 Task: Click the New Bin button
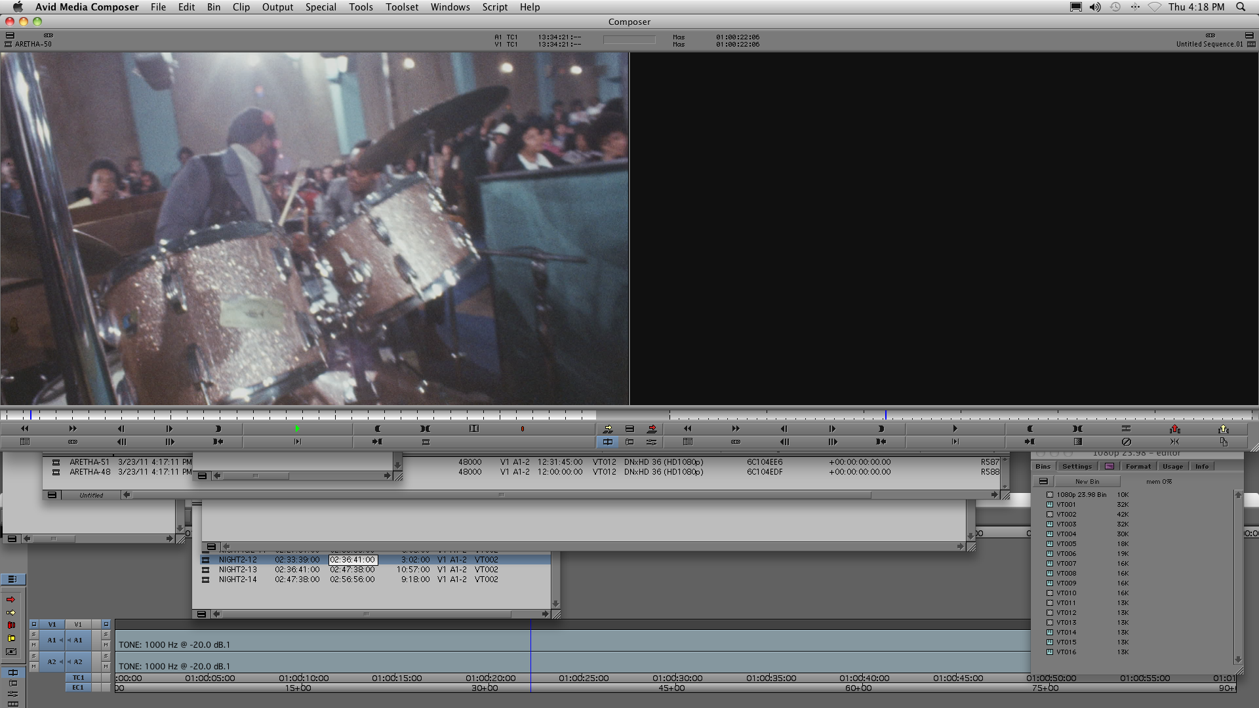[x=1087, y=481]
